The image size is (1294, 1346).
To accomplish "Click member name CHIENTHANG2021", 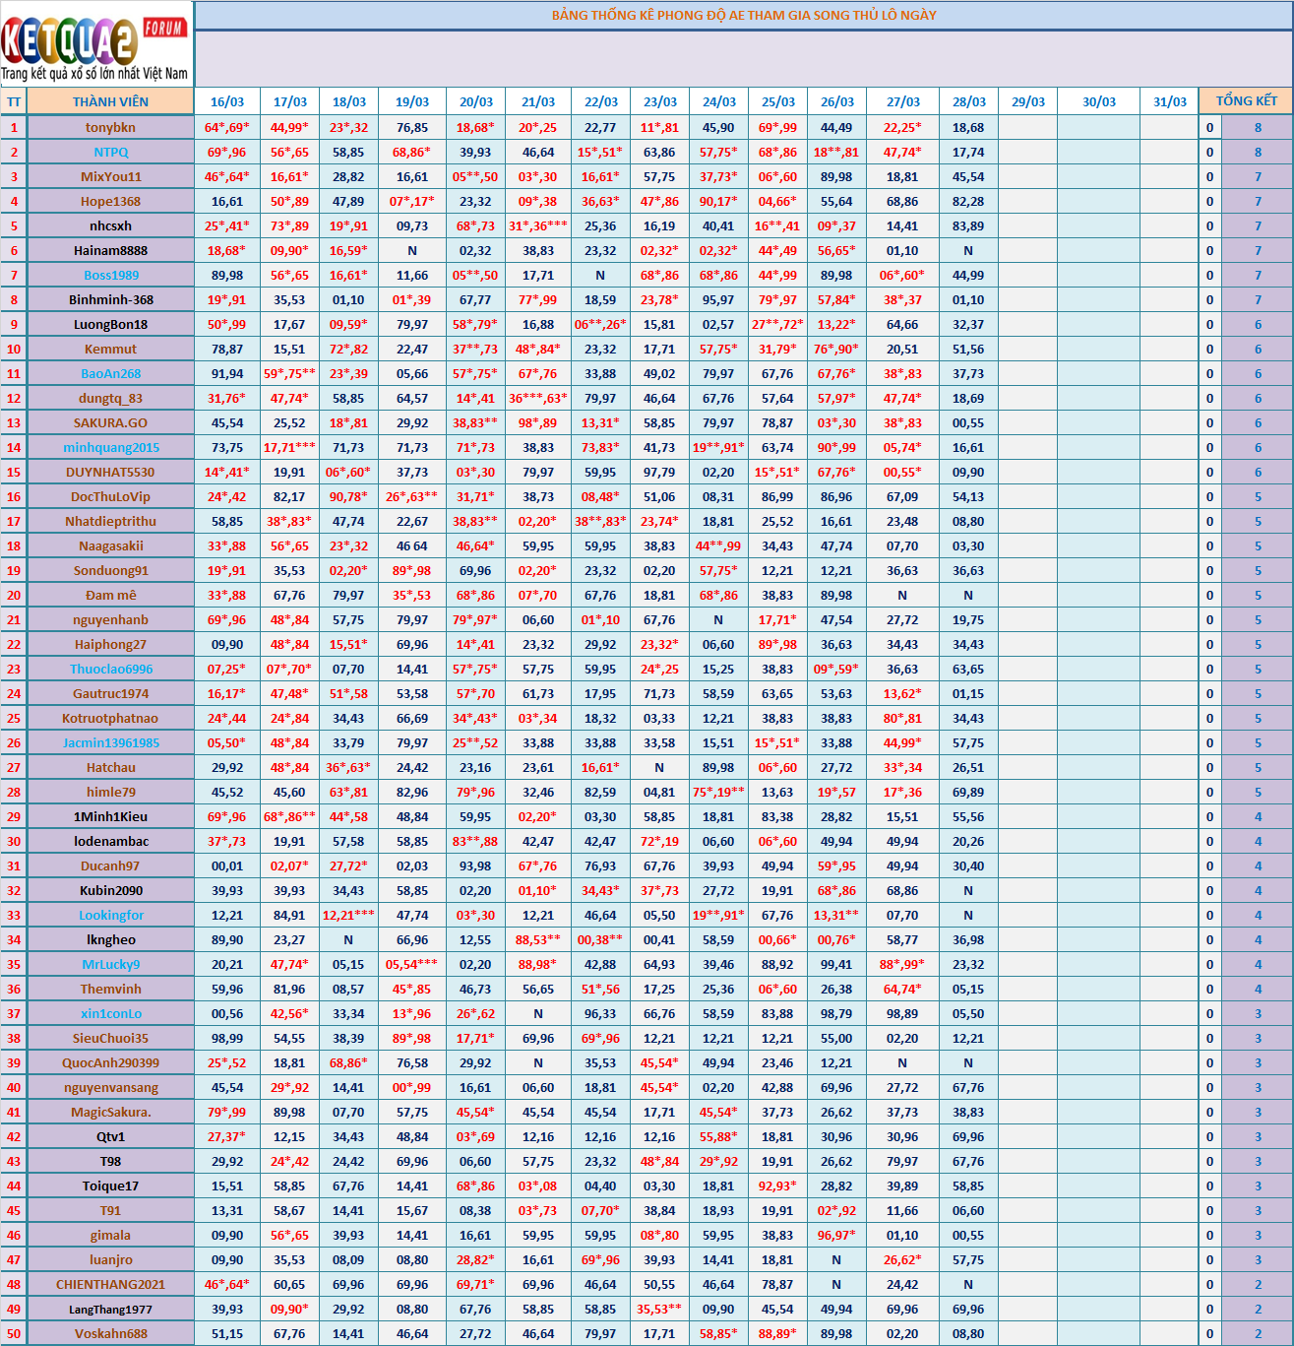I will pyautogui.click(x=110, y=1284).
